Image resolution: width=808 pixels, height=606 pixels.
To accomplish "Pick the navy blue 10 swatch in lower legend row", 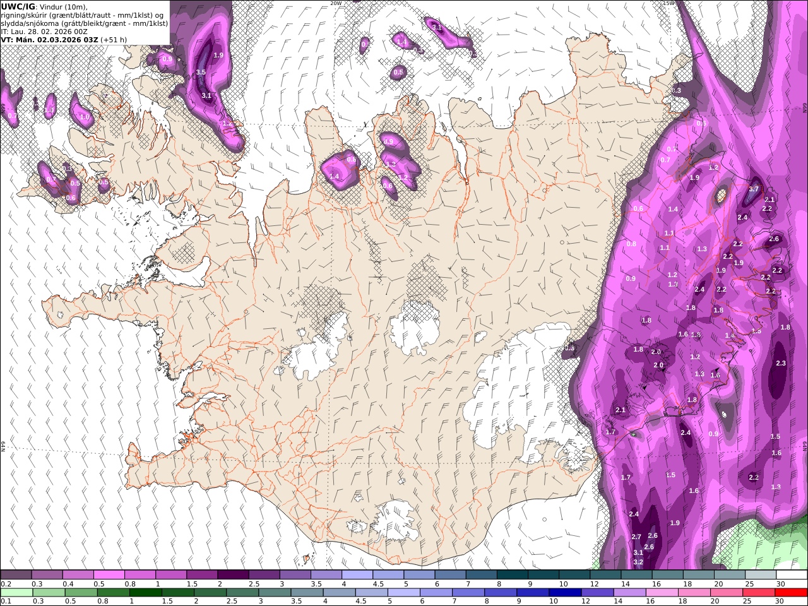I will coord(565,593).
